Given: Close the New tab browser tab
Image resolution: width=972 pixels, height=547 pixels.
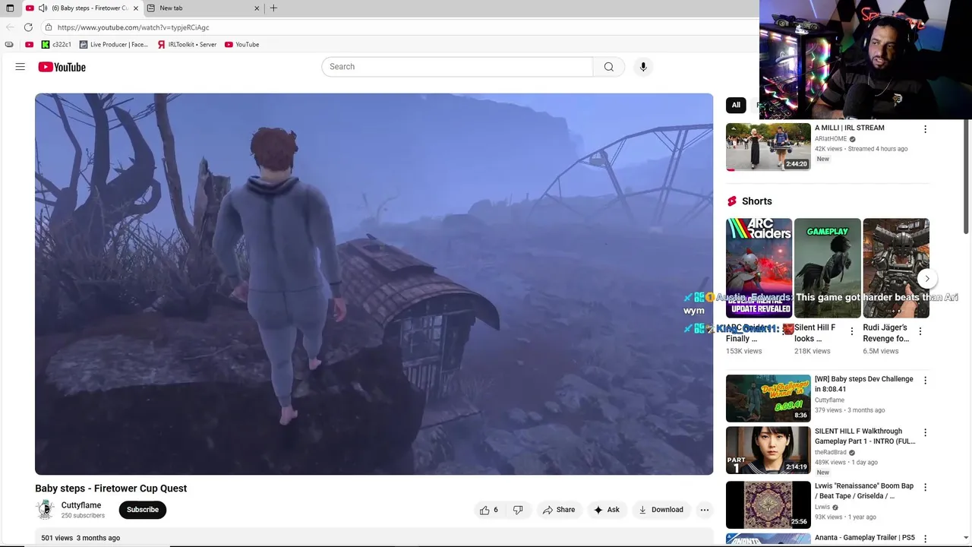Looking at the screenshot, I should tap(257, 8).
